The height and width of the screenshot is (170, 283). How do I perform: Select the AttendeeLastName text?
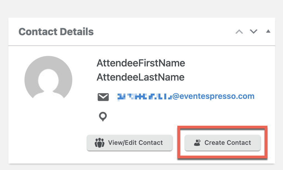point(140,77)
